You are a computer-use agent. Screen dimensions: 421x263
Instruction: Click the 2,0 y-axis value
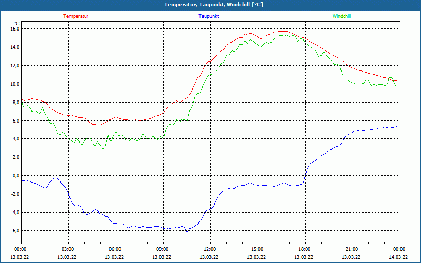(x=16, y=157)
